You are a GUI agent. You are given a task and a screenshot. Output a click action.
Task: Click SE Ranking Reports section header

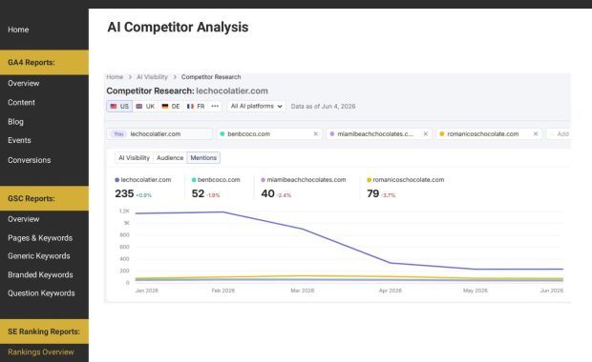[x=44, y=332]
